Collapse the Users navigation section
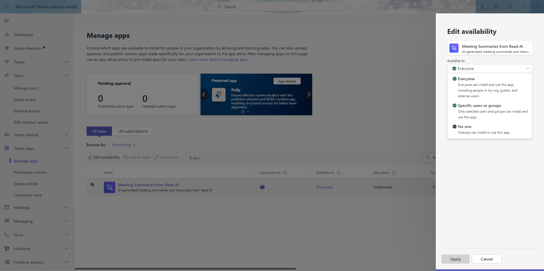 tap(67, 76)
